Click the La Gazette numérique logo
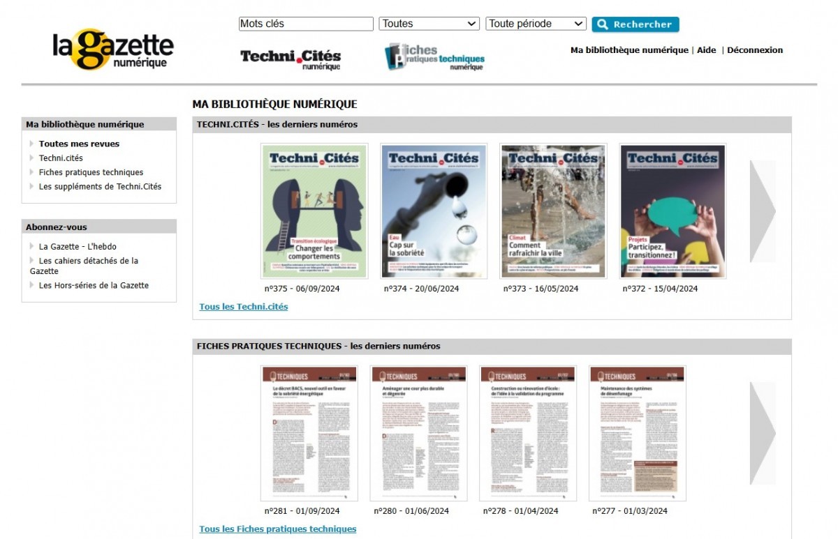This screenshot has width=838, height=539. pyautogui.click(x=113, y=49)
